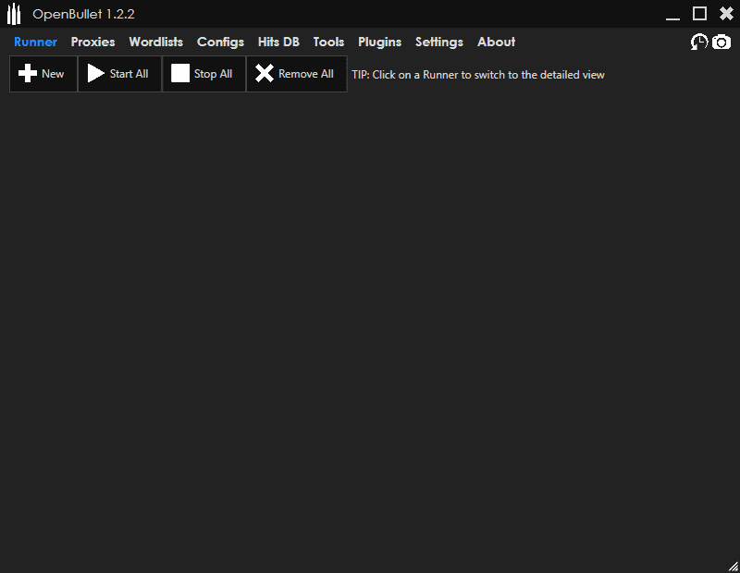740x573 pixels.
Task: Open the About page
Action: [x=496, y=42]
